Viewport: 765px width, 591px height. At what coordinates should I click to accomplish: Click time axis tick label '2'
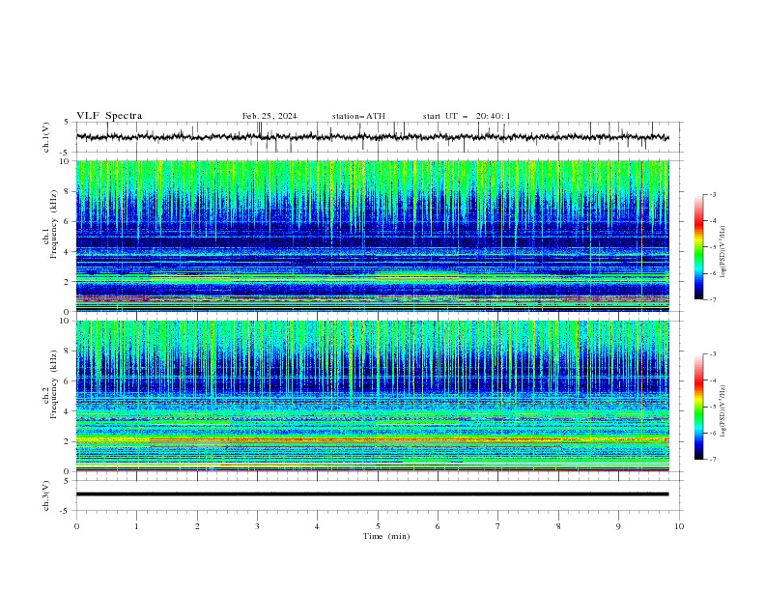tap(197, 526)
